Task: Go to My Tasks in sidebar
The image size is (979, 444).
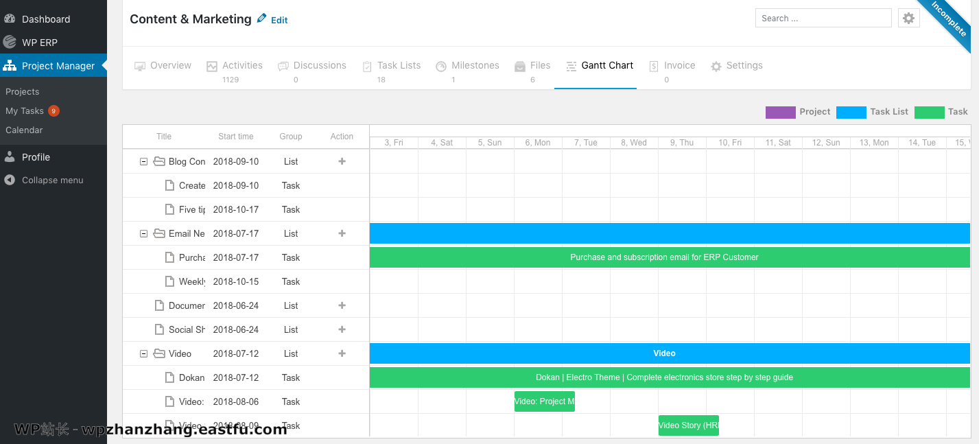Action: point(25,110)
